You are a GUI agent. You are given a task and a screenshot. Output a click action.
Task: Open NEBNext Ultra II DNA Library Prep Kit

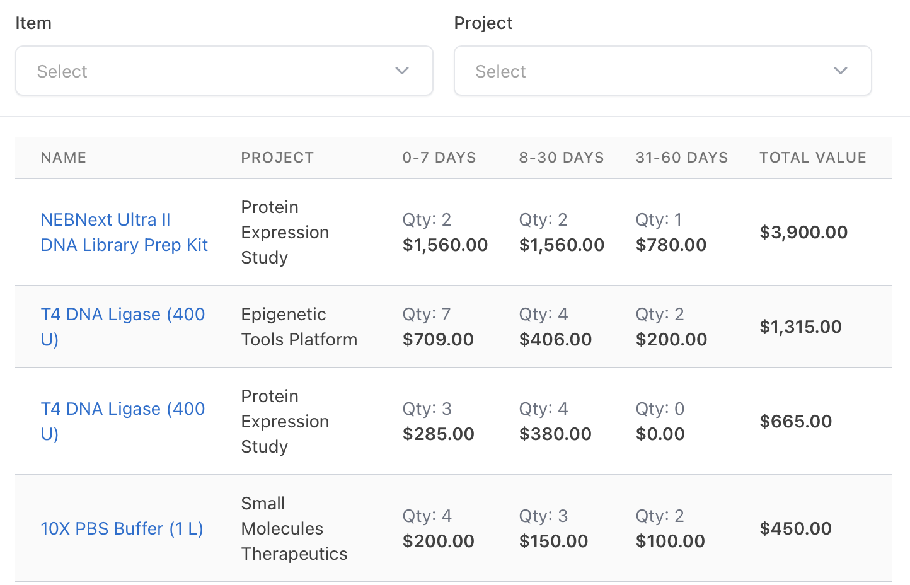coord(124,232)
